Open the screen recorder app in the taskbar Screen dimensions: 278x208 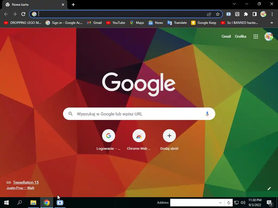click(60, 203)
